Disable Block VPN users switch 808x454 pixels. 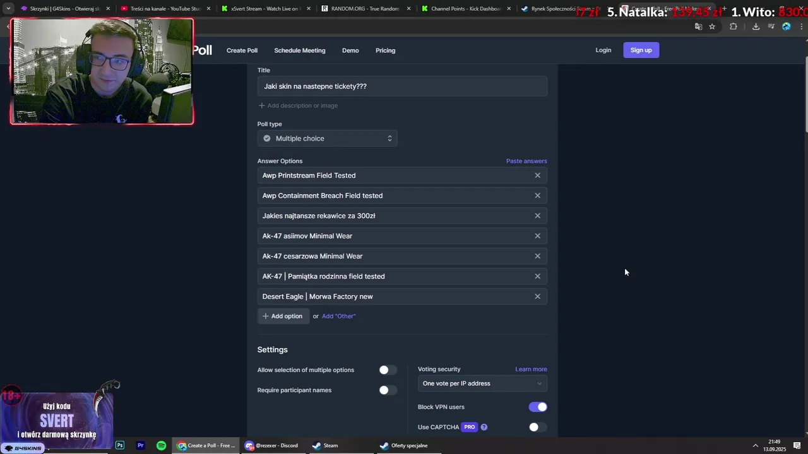[538, 407]
